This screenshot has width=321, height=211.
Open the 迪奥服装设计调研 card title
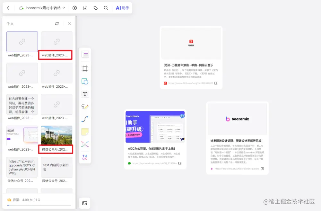click(x=237, y=141)
